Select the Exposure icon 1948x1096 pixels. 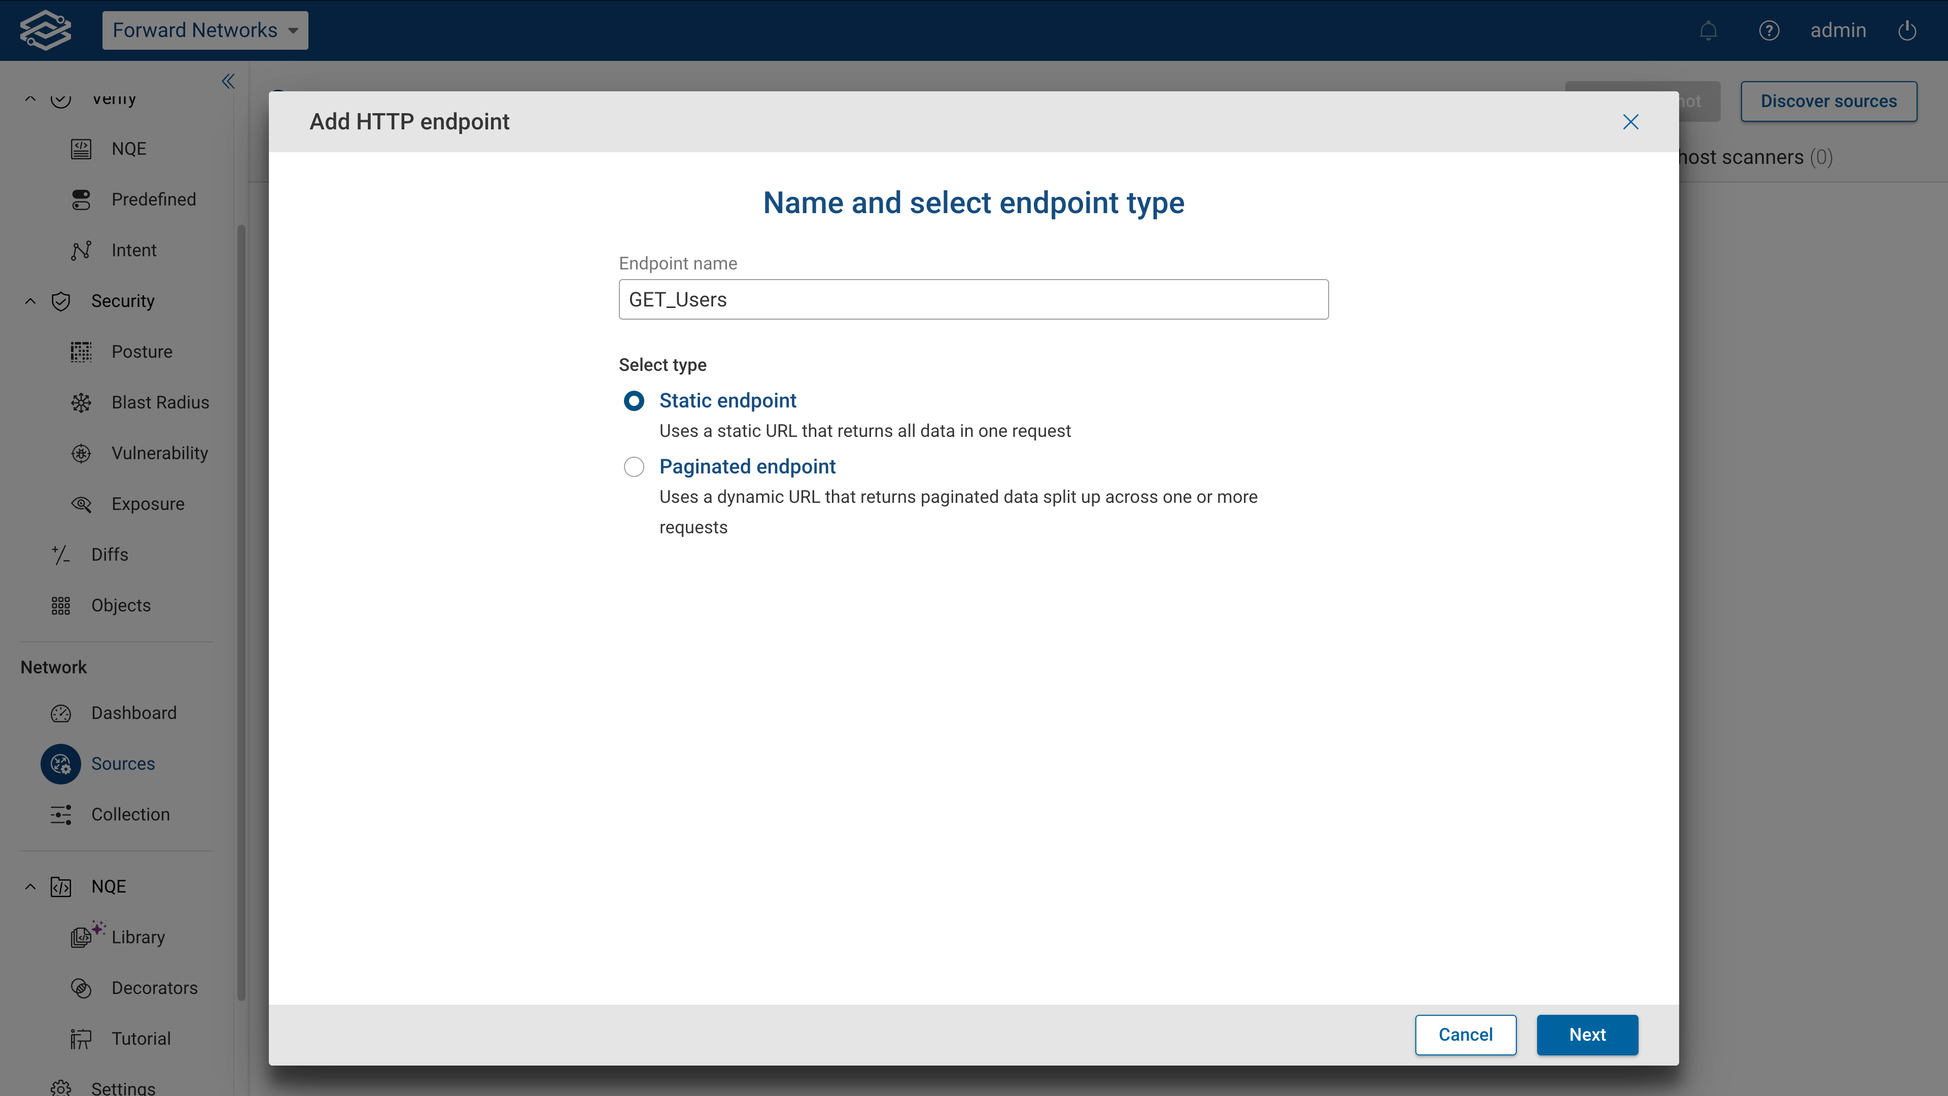81,504
